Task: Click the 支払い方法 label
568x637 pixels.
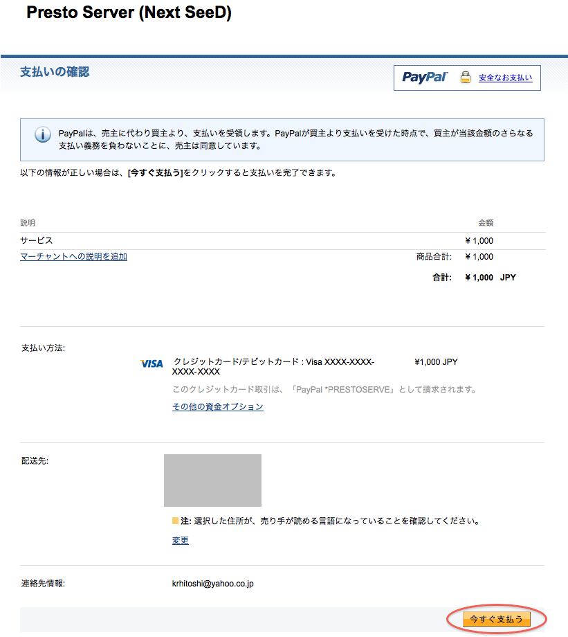Action: pos(43,348)
